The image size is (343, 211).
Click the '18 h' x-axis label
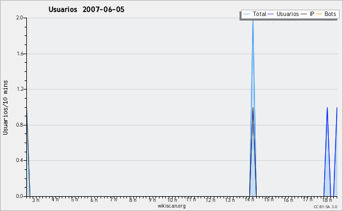[x=327, y=200]
